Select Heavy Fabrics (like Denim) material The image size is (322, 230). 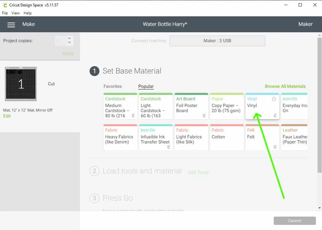(120, 137)
